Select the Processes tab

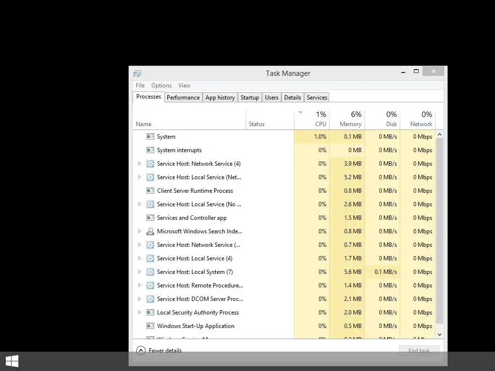click(x=148, y=97)
